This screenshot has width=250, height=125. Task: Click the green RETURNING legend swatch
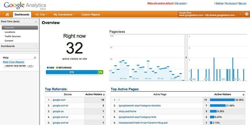coord(57,68)
